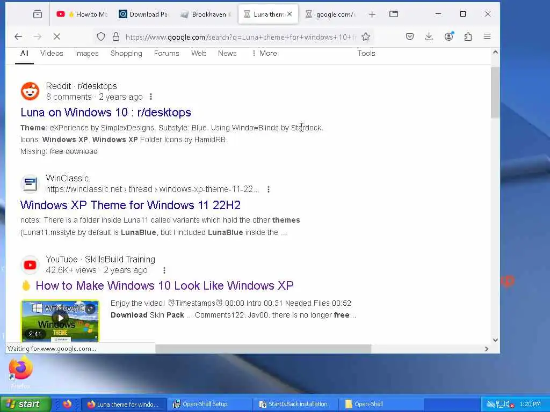Screen dimensions: 550x412
Task: Click the Reddit r/desktops source text
Action: click(82, 86)
